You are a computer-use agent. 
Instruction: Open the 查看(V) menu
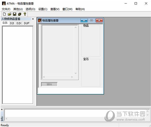coord(55,9)
